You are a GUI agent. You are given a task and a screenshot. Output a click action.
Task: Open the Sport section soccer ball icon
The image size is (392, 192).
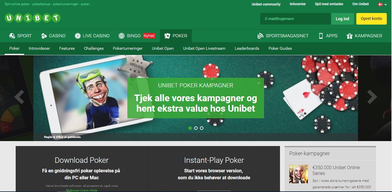[12, 36]
